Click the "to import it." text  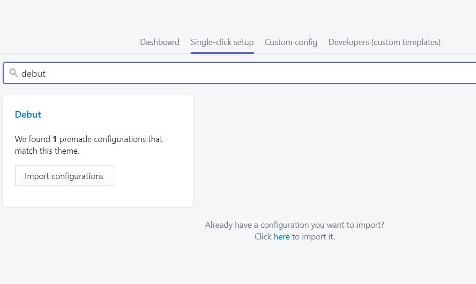313,237
